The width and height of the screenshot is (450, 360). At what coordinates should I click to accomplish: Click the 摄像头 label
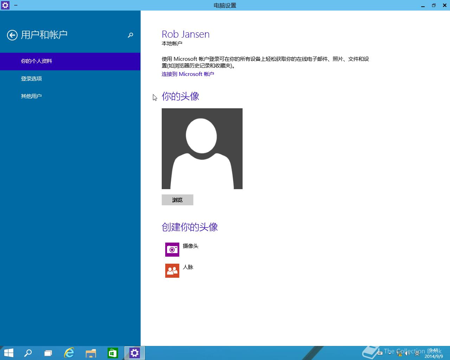pyautogui.click(x=191, y=246)
